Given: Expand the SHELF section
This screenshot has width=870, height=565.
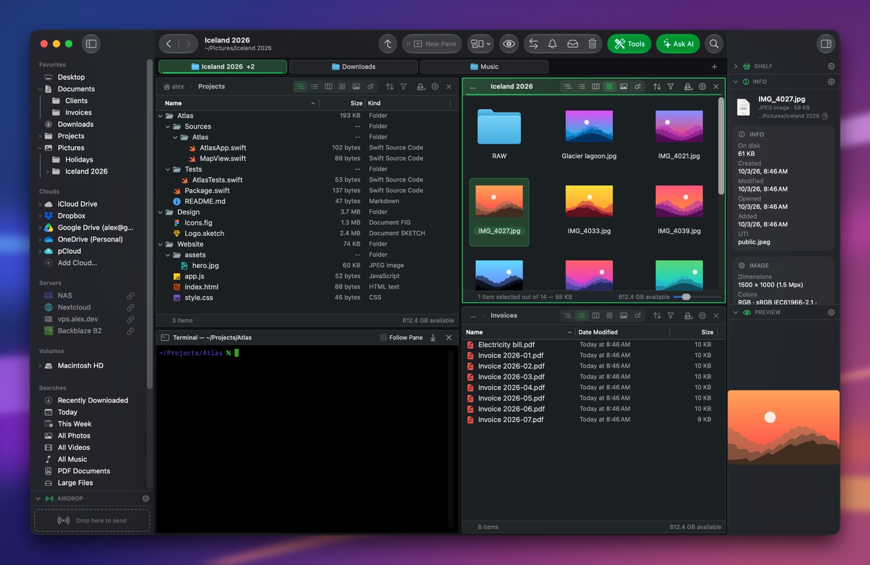Looking at the screenshot, I should pos(736,66).
